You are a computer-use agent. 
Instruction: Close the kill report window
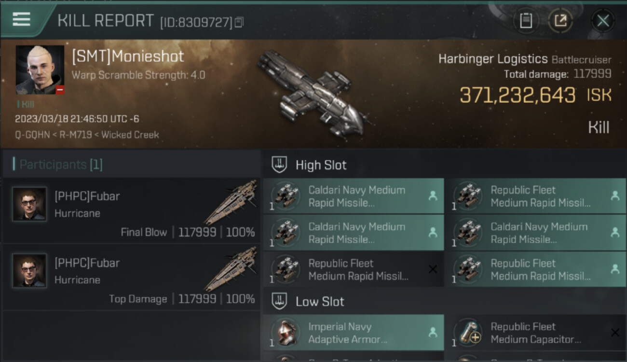pyautogui.click(x=603, y=21)
